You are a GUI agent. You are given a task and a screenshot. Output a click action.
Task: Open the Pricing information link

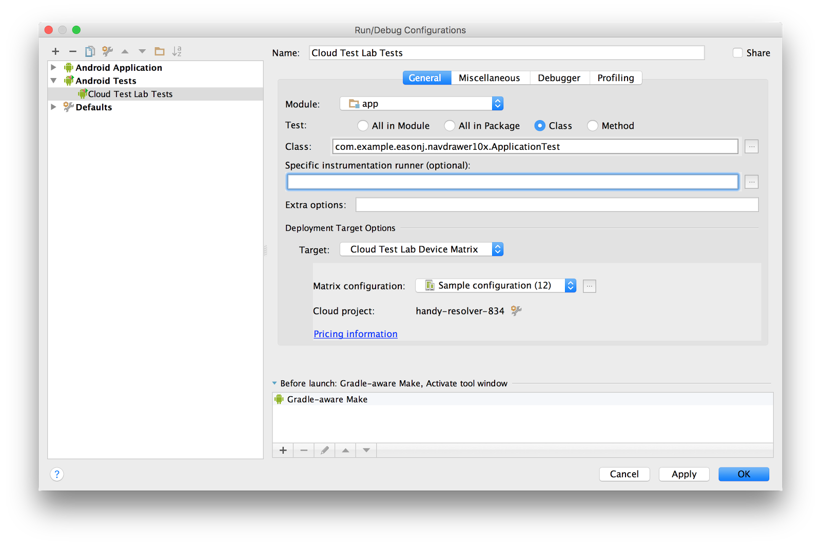355,334
